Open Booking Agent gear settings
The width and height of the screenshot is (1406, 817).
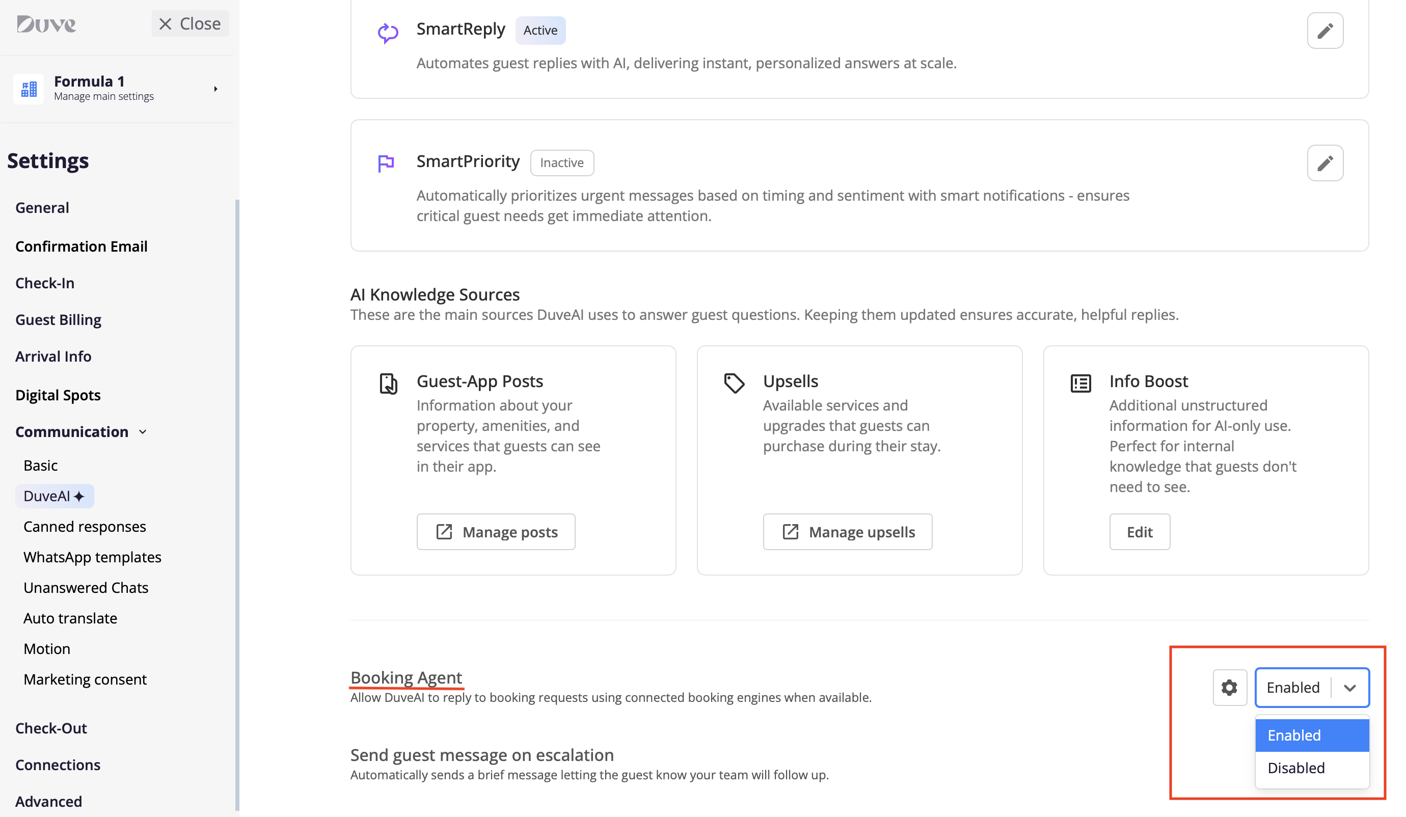(x=1229, y=687)
